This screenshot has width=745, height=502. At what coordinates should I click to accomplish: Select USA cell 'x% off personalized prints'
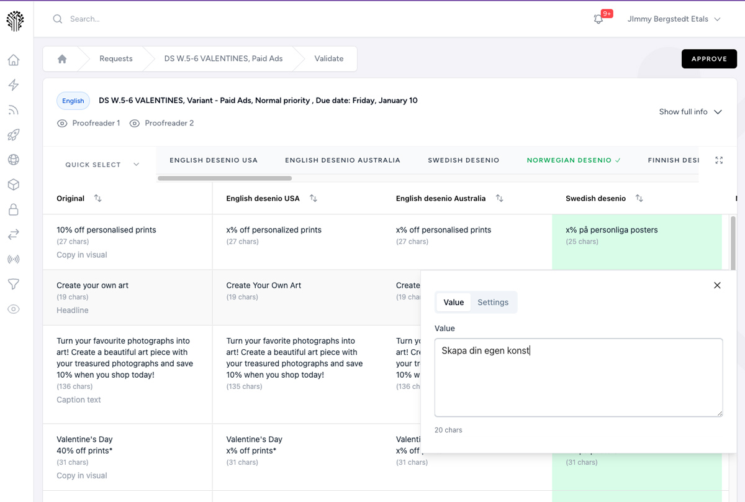click(x=297, y=242)
